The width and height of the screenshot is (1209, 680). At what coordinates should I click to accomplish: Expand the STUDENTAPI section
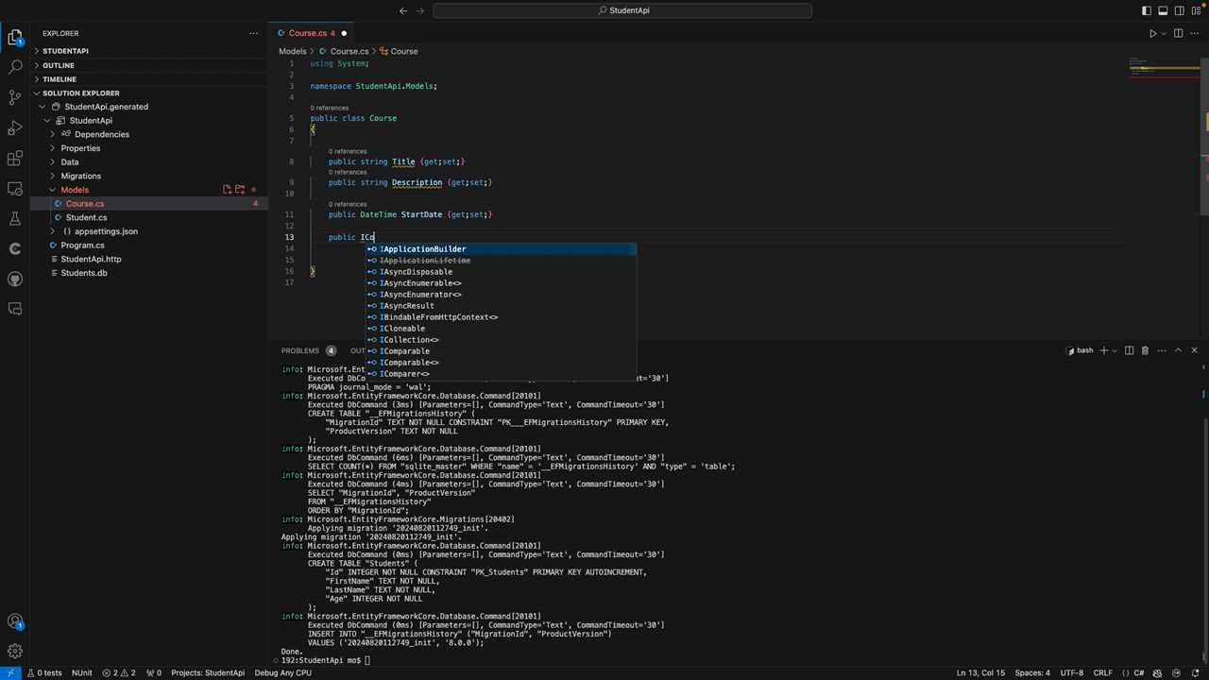[x=149, y=51]
